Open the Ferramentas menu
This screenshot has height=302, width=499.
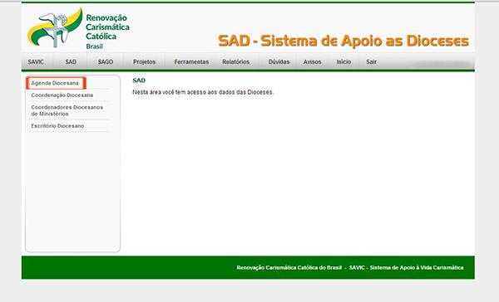pos(191,62)
